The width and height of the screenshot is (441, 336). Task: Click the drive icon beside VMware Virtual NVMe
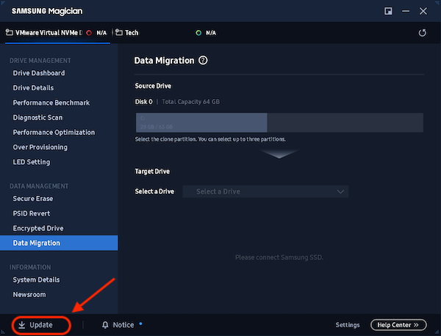(x=10, y=32)
